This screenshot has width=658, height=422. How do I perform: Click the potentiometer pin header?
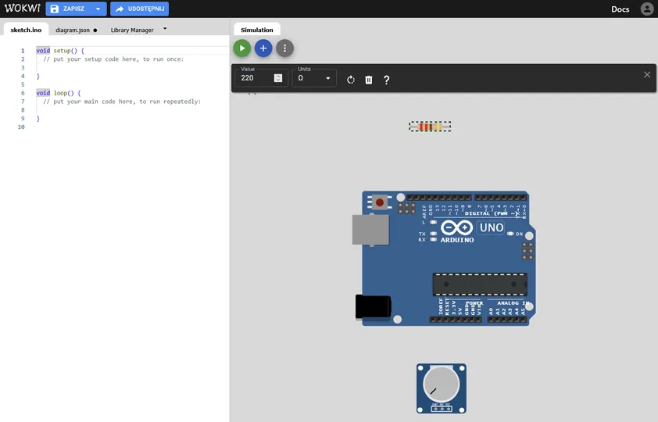click(x=442, y=408)
